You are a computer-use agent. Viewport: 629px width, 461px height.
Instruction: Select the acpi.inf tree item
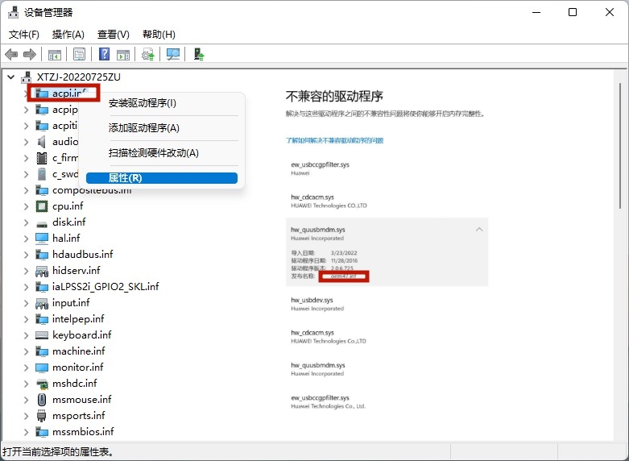pyautogui.click(x=68, y=93)
